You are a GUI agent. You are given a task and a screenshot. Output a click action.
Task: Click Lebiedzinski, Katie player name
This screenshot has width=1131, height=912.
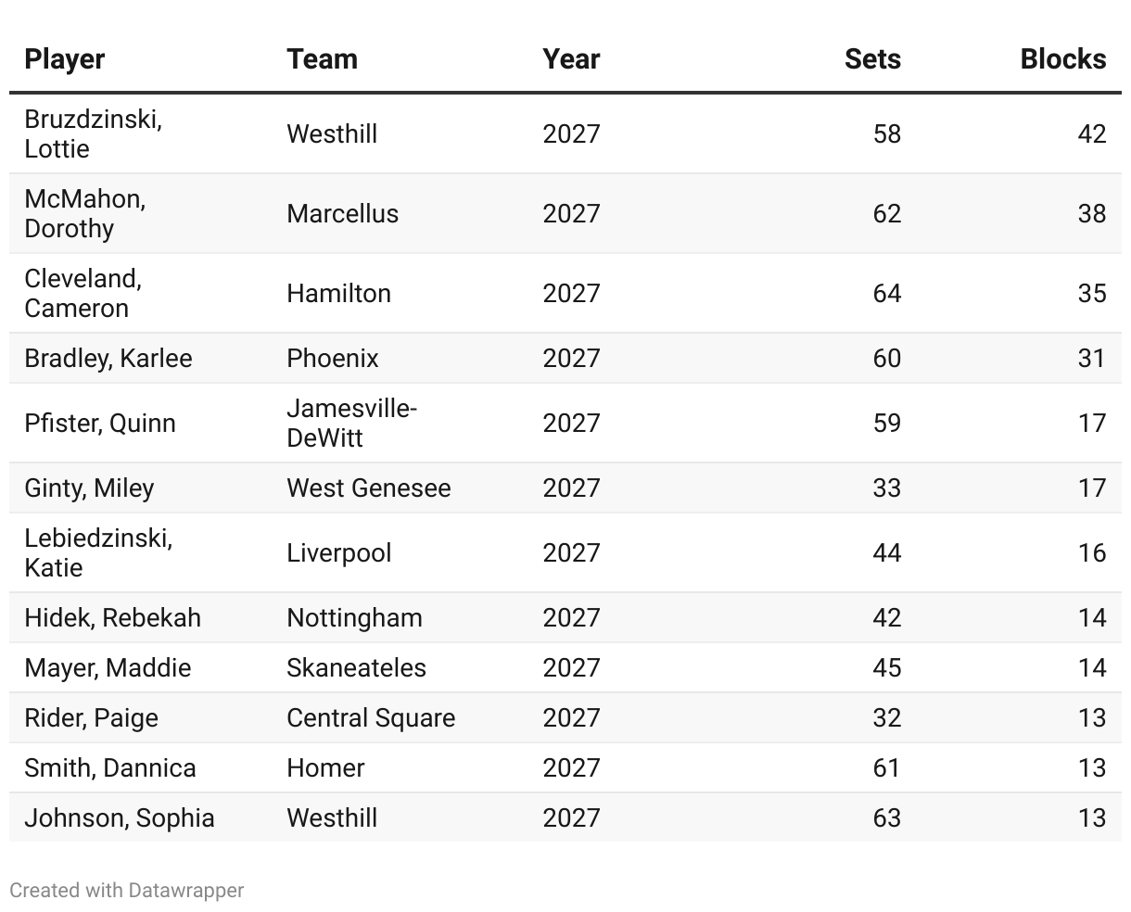pos(98,552)
